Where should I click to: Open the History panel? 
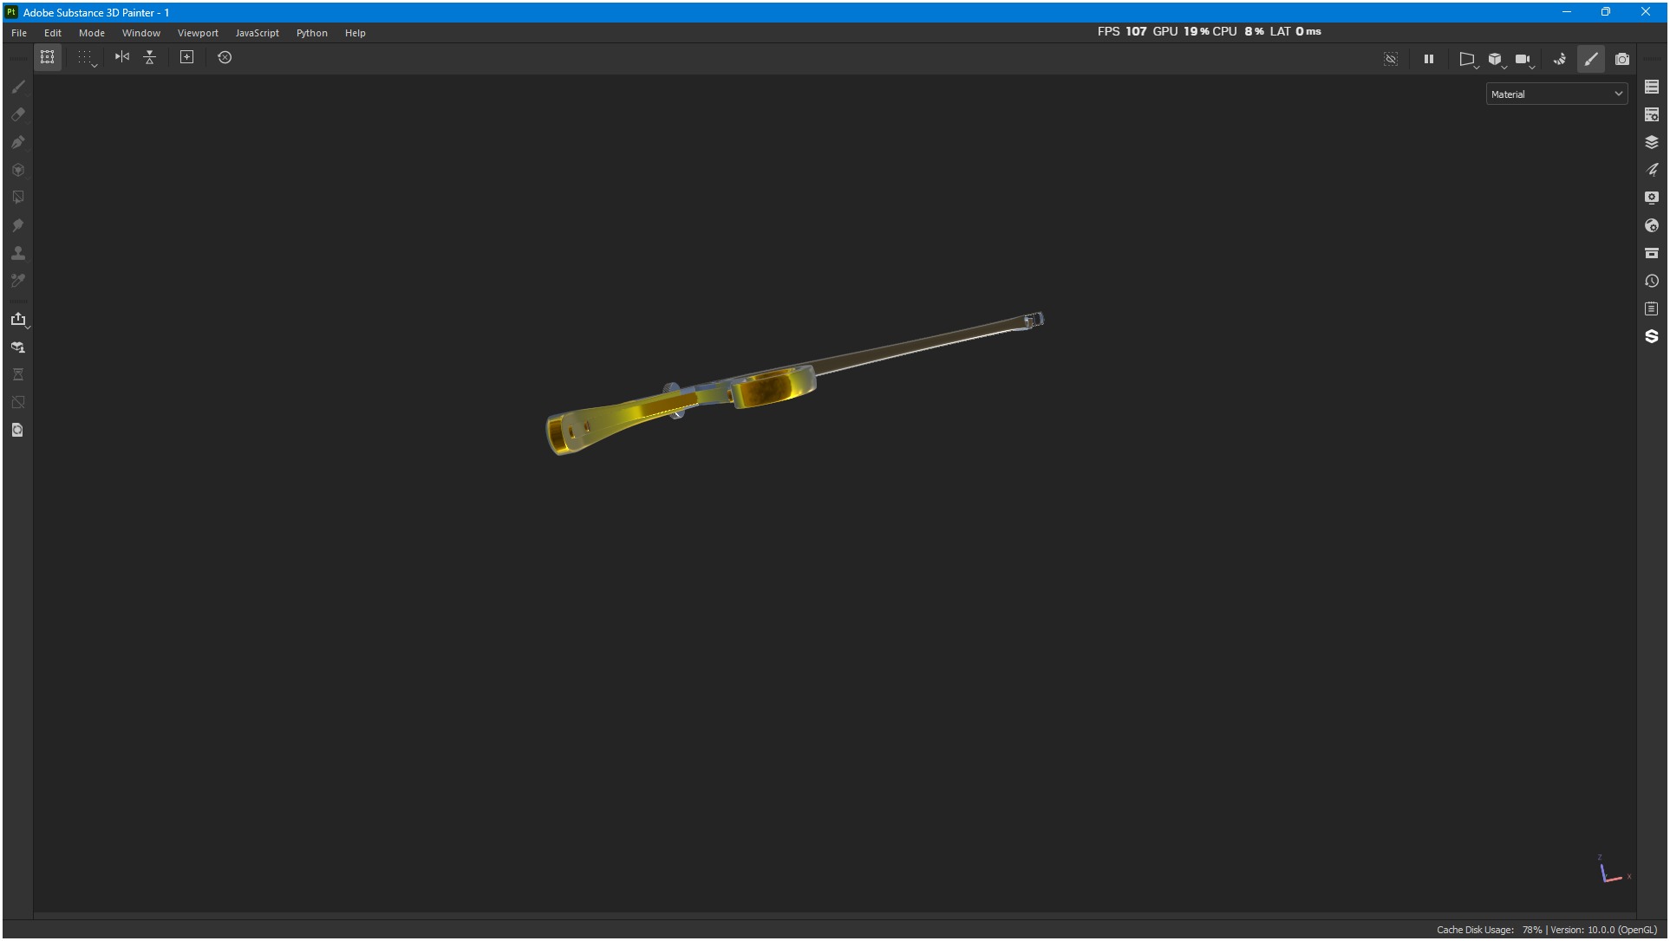pos(1652,281)
